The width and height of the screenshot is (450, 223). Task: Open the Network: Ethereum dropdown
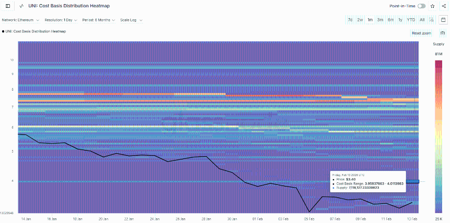[21, 20]
